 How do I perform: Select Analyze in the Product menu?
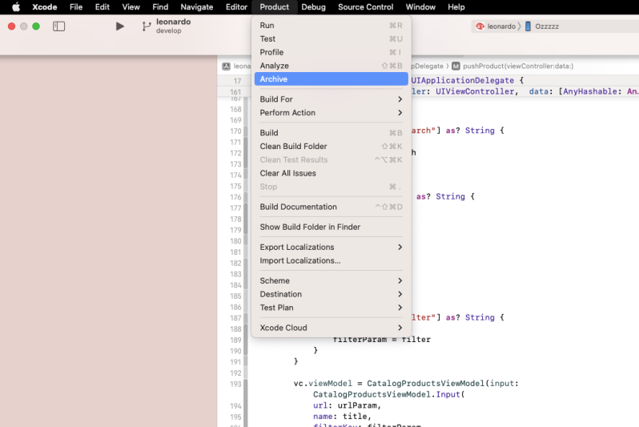(274, 66)
